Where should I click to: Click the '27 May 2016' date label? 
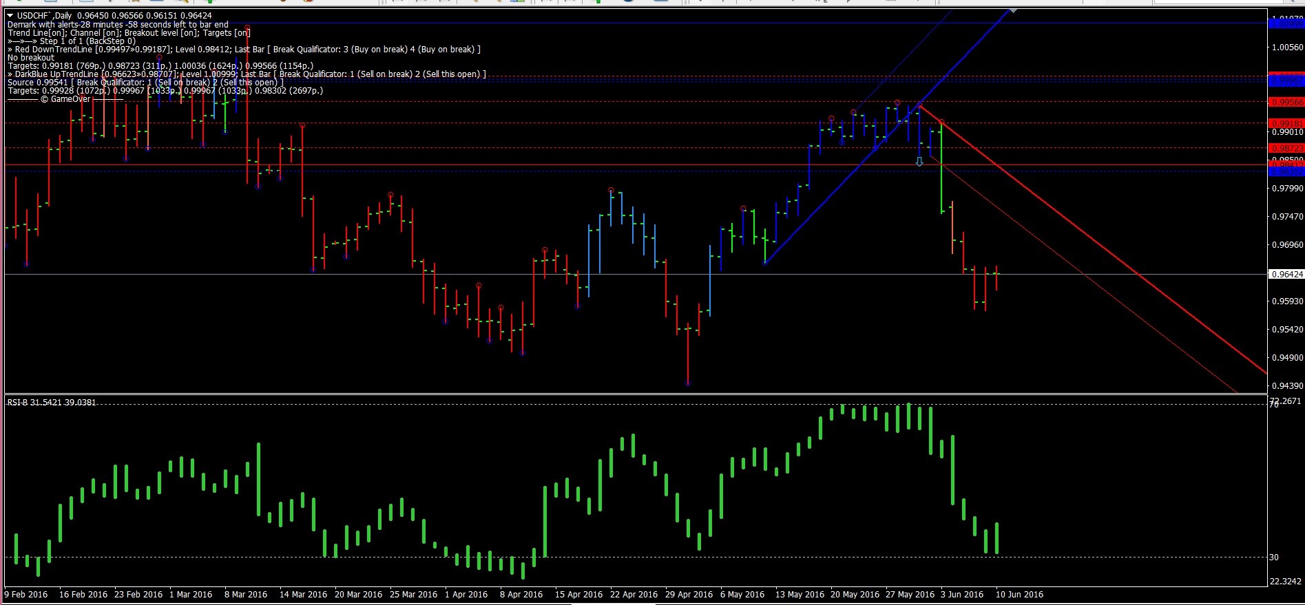coord(910,594)
